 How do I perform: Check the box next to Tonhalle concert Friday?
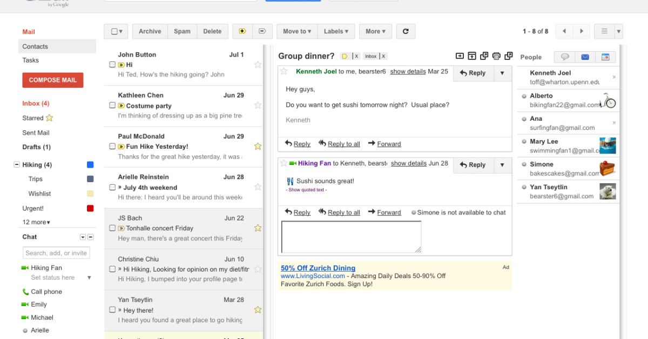[x=112, y=228]
